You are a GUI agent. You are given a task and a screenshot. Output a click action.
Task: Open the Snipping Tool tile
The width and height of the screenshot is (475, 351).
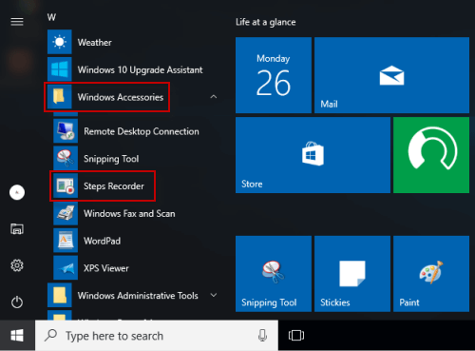click(274, 274)
